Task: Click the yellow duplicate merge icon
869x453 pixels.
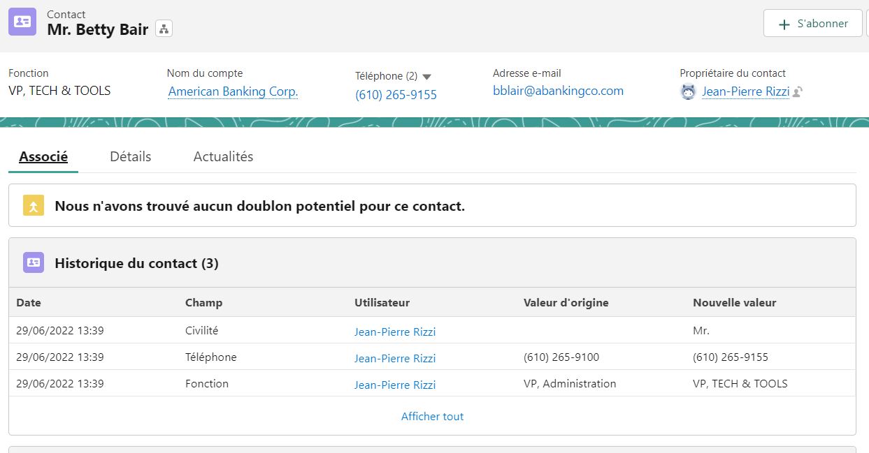Action: coord(34,206)
